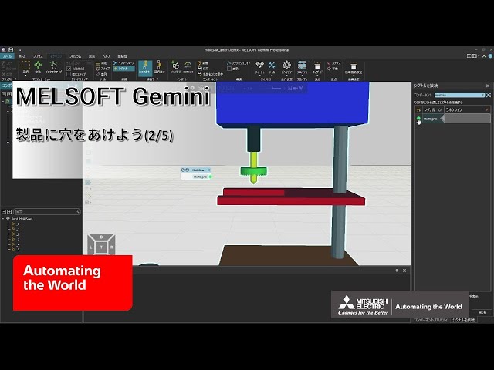The image size is (494, 370).
Task: Pin the output panel below the viewport
Action: click(x=397, y=271)
